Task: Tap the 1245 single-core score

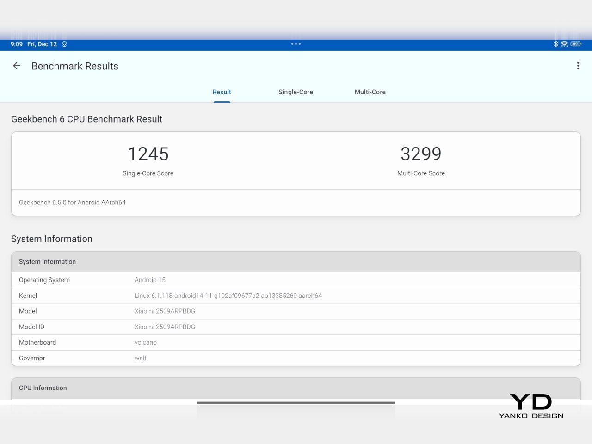Action: 148,154
